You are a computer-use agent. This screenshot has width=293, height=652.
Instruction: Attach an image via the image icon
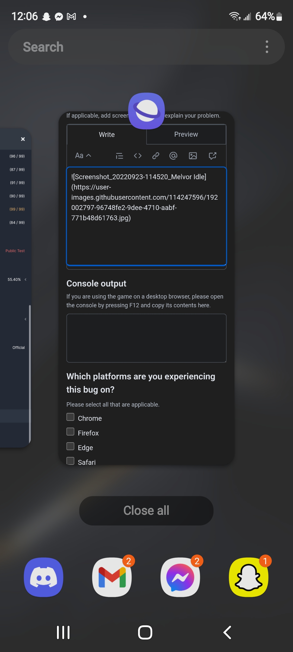193,156
